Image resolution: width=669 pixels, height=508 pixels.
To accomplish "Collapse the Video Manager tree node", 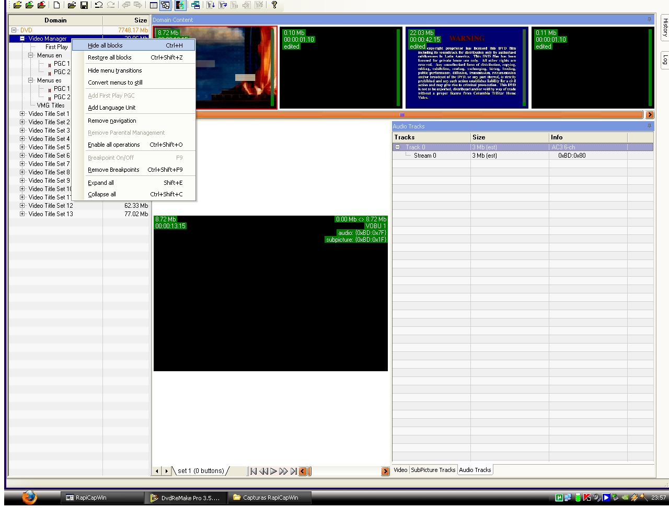I will (22, 39).
